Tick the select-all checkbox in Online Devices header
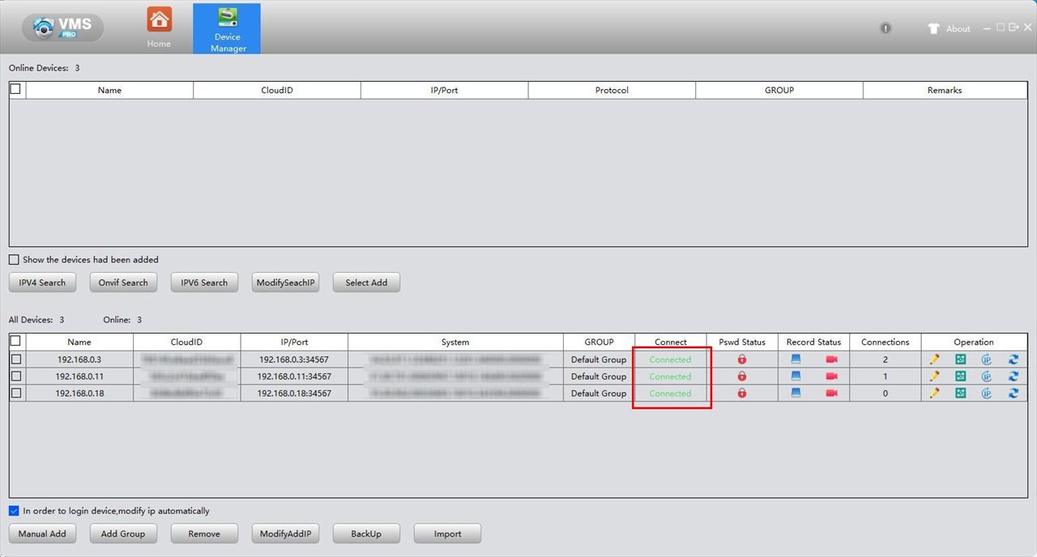Screen dimensions: 1037x557 click(15, 89)
